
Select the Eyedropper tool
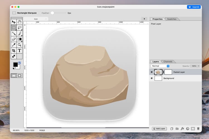(14, 45)
